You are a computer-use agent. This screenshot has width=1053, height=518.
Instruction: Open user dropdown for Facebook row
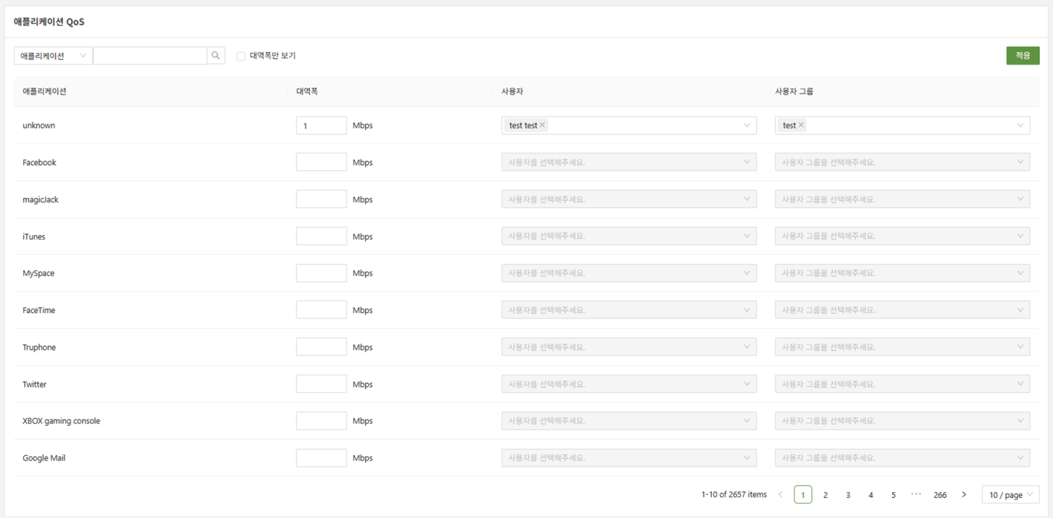pos(629,162)
